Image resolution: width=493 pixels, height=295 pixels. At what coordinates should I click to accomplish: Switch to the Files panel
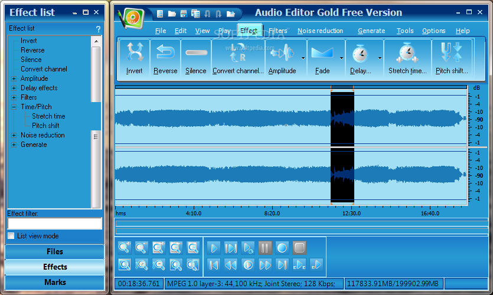click(55, 252)
